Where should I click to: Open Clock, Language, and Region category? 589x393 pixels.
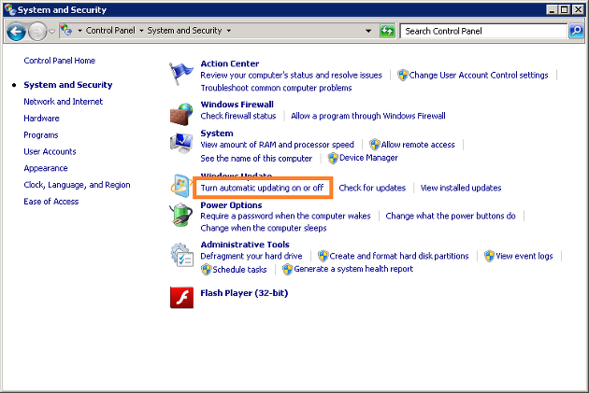[77, 185]
